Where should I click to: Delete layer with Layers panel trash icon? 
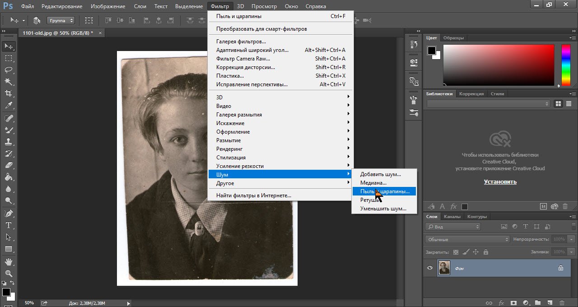pyautogui.click(x=562, y=303)
